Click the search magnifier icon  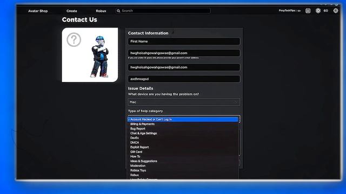pyautogui.click(x=118, y=11)
